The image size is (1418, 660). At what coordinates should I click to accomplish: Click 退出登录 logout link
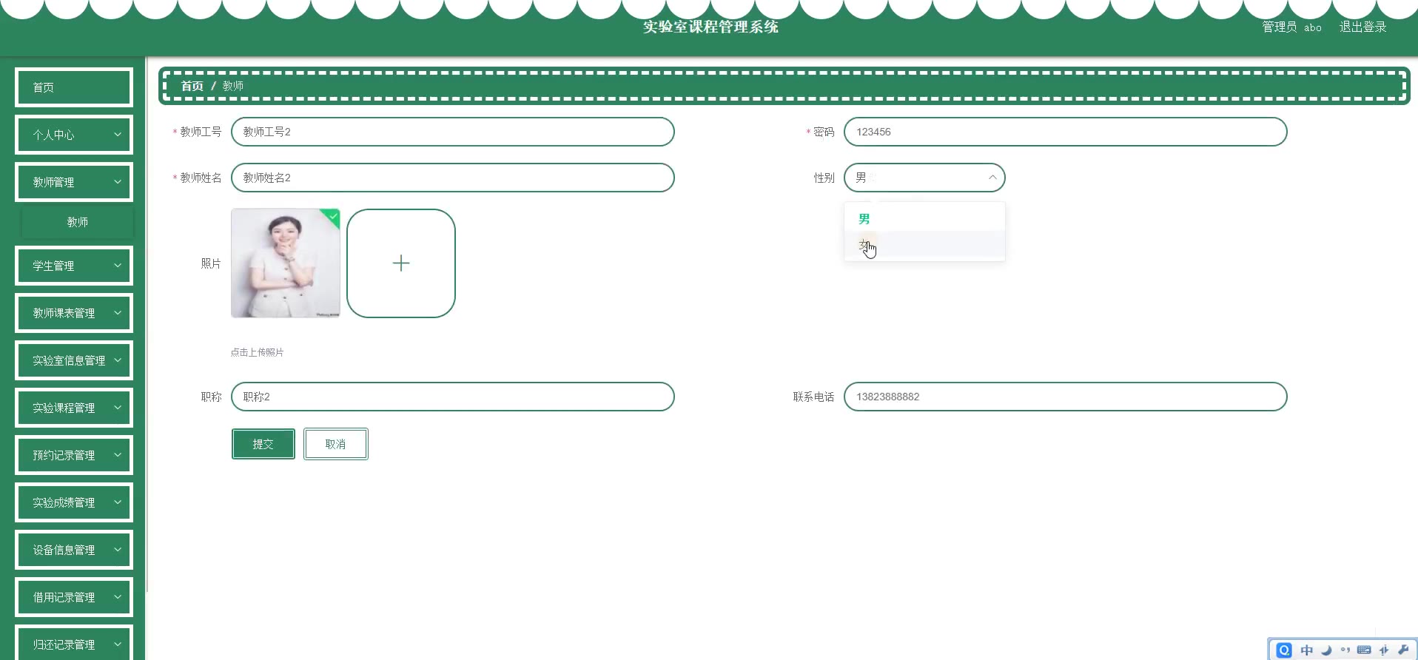(1363, 27)
